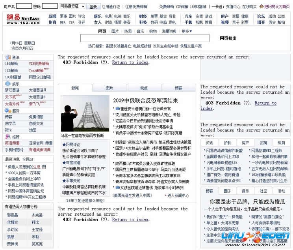Click the home icon beside 把网易设为首页

click(x=261, y=6)
